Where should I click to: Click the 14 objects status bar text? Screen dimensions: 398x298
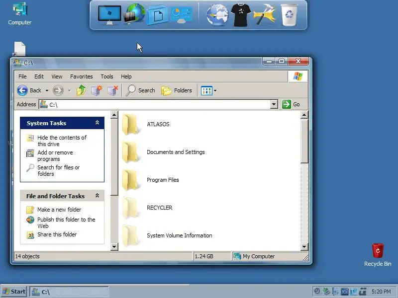click(x=27, y=256)
